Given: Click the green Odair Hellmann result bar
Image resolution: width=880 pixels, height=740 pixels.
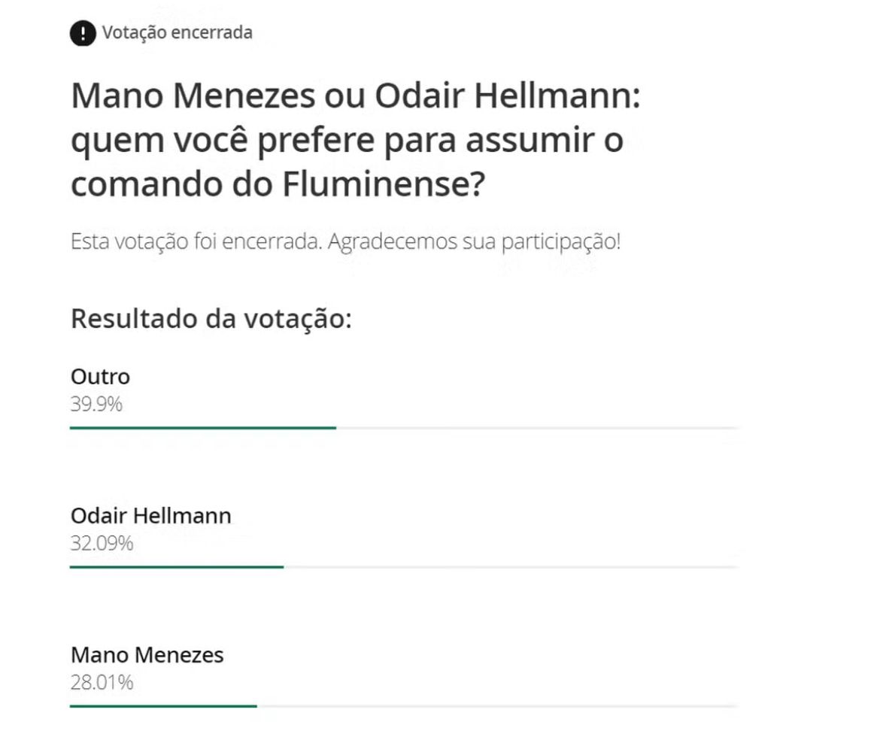Looking at the screenshot, I should click(x=177, y=566).
